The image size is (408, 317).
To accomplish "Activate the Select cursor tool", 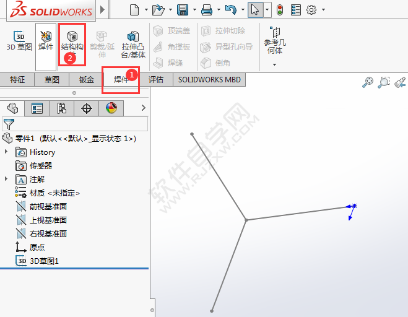I will pyautogui.click(x=255, y=10).
